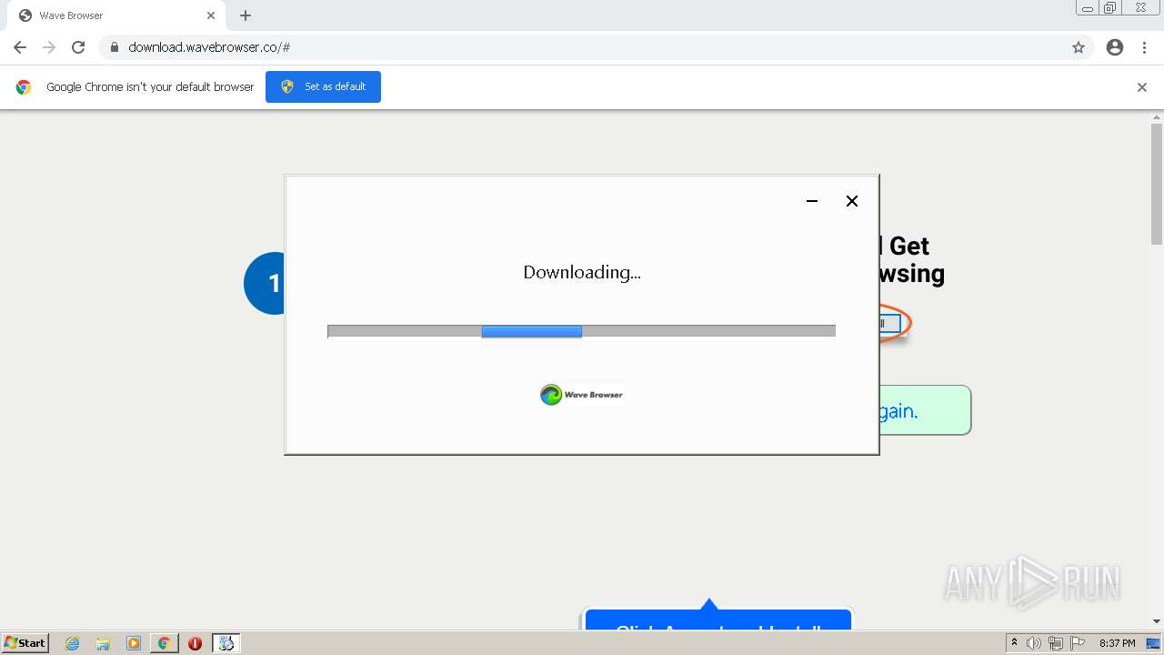Close the Wave Browser tab
1164x655 pixels.
211,15
